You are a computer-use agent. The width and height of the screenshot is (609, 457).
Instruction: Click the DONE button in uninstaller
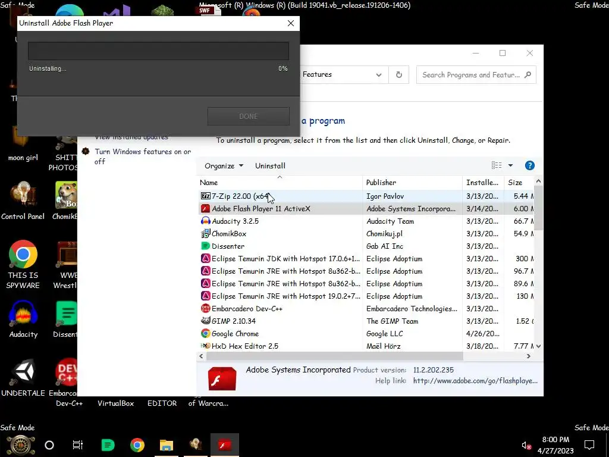point(249,116)
